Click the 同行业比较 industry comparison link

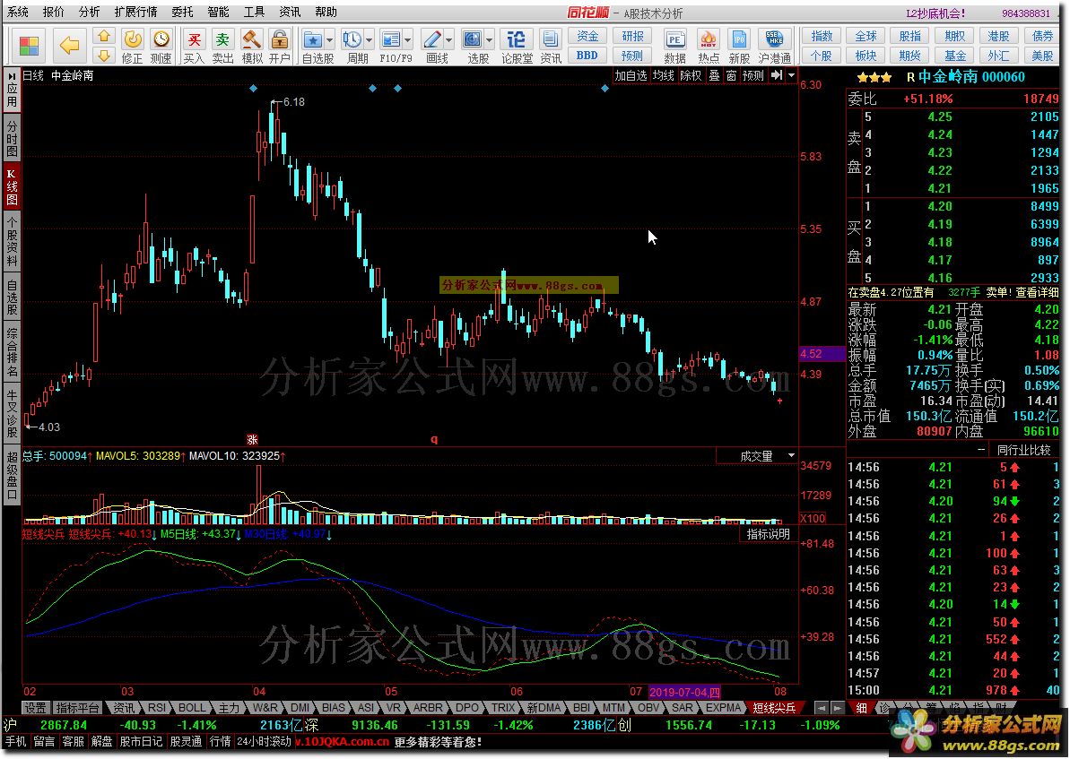click(x=1023, y=450)
